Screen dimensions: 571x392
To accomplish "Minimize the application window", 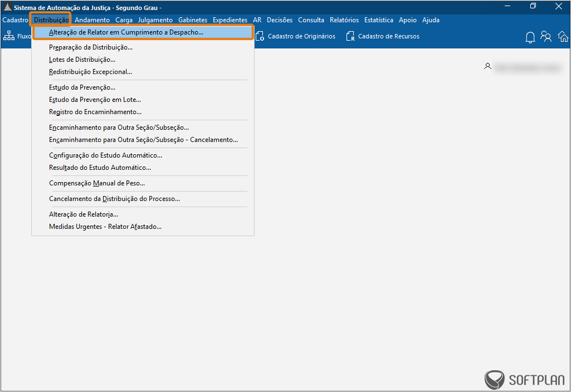I will (x=507, y=6).
